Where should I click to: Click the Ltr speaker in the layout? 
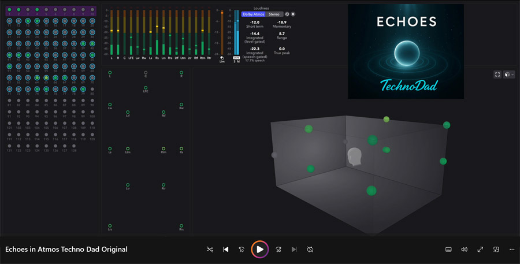click(x=128, y=185)
